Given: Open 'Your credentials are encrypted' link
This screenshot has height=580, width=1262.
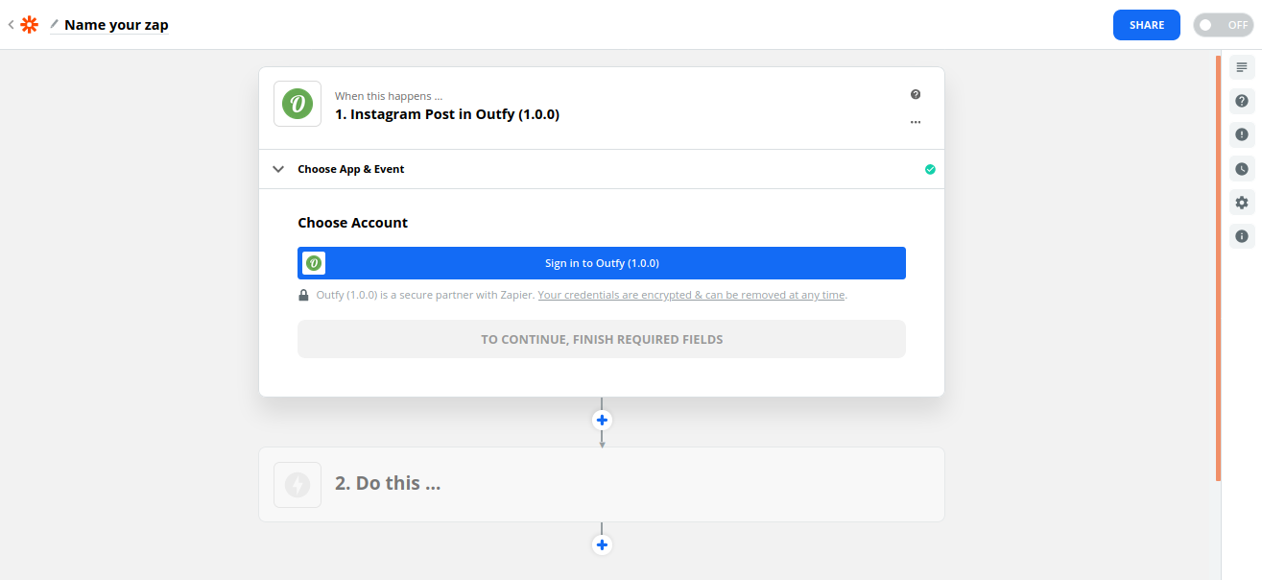Looking at the screenshot, I should pos(692,295).
